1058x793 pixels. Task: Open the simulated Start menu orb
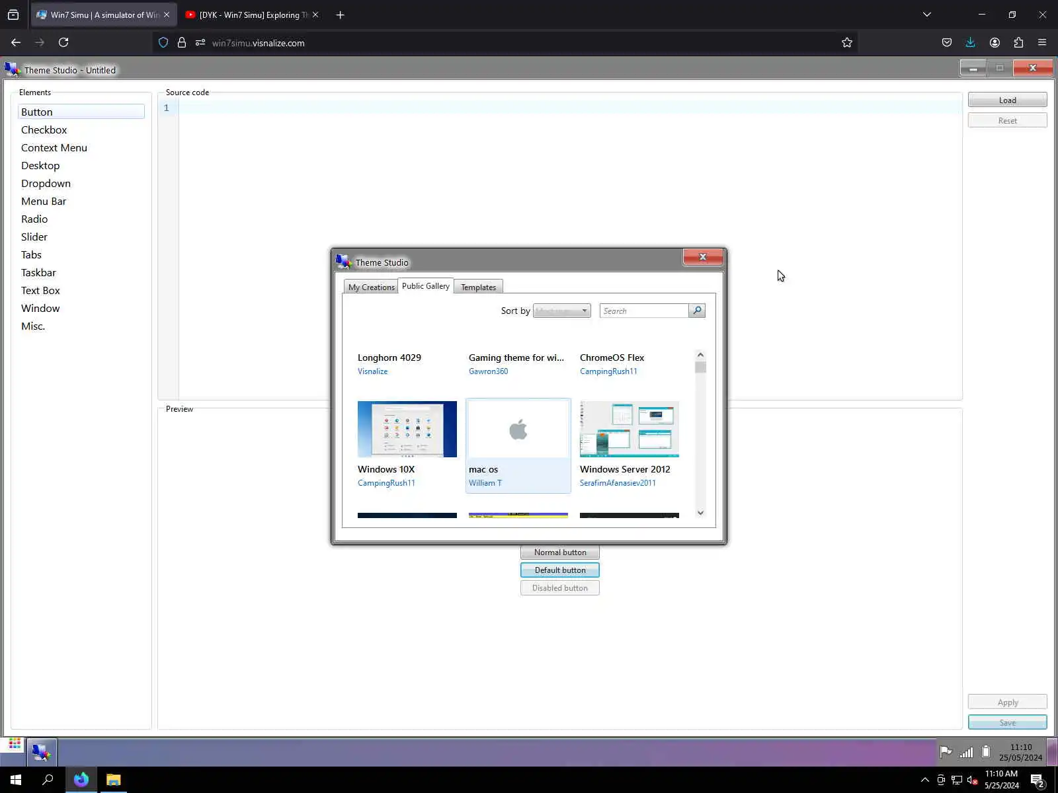pyautogui.click(x=15, y=745)
